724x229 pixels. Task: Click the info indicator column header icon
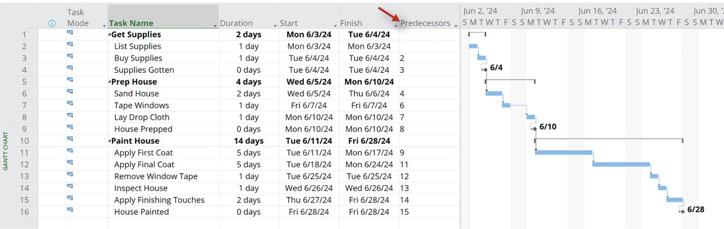point(52,23)
